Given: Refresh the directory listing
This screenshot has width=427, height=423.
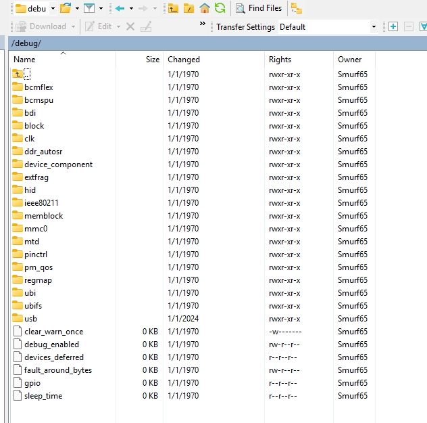Looking at the screenshot, I should [220, 8].
